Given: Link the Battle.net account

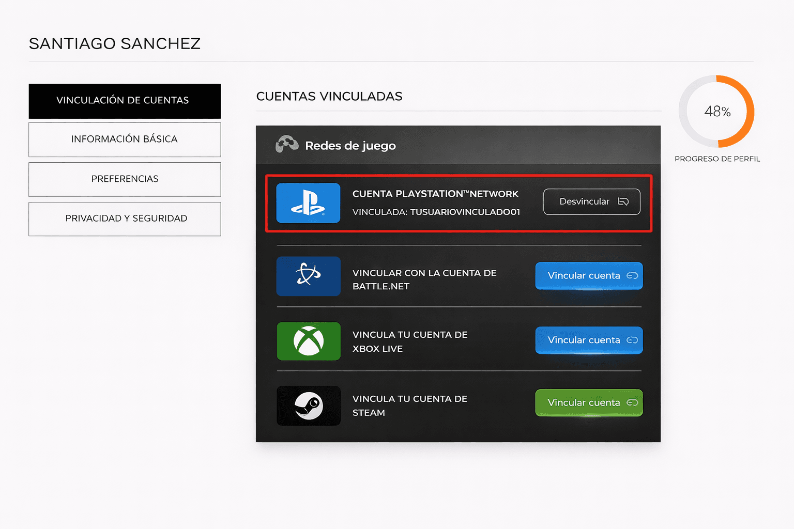Looking at the screenshot, I should point(589,276).
